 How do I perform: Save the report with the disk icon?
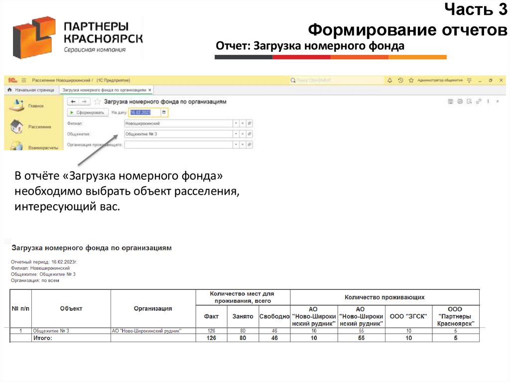[x=450, y=102]
